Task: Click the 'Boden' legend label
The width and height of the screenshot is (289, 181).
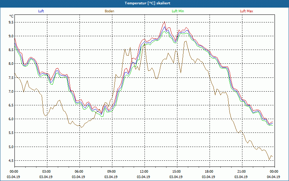Action: (109, 11)
